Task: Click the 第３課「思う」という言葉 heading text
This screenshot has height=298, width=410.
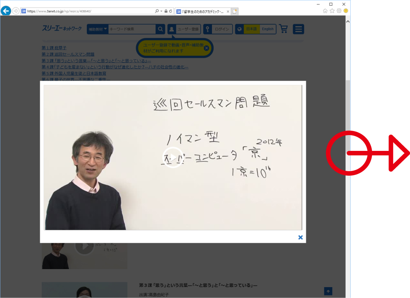Action: (198, 285)
